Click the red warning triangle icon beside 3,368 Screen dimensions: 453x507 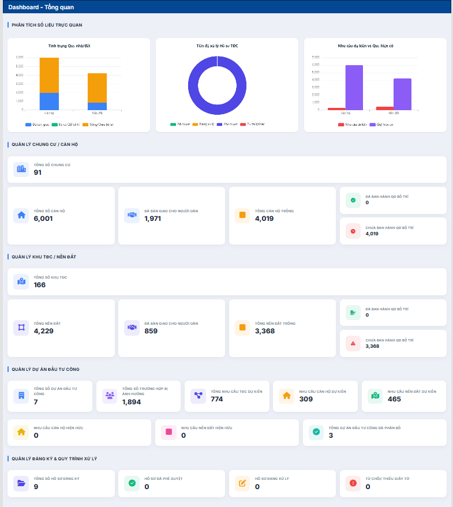tap(353, 344)
